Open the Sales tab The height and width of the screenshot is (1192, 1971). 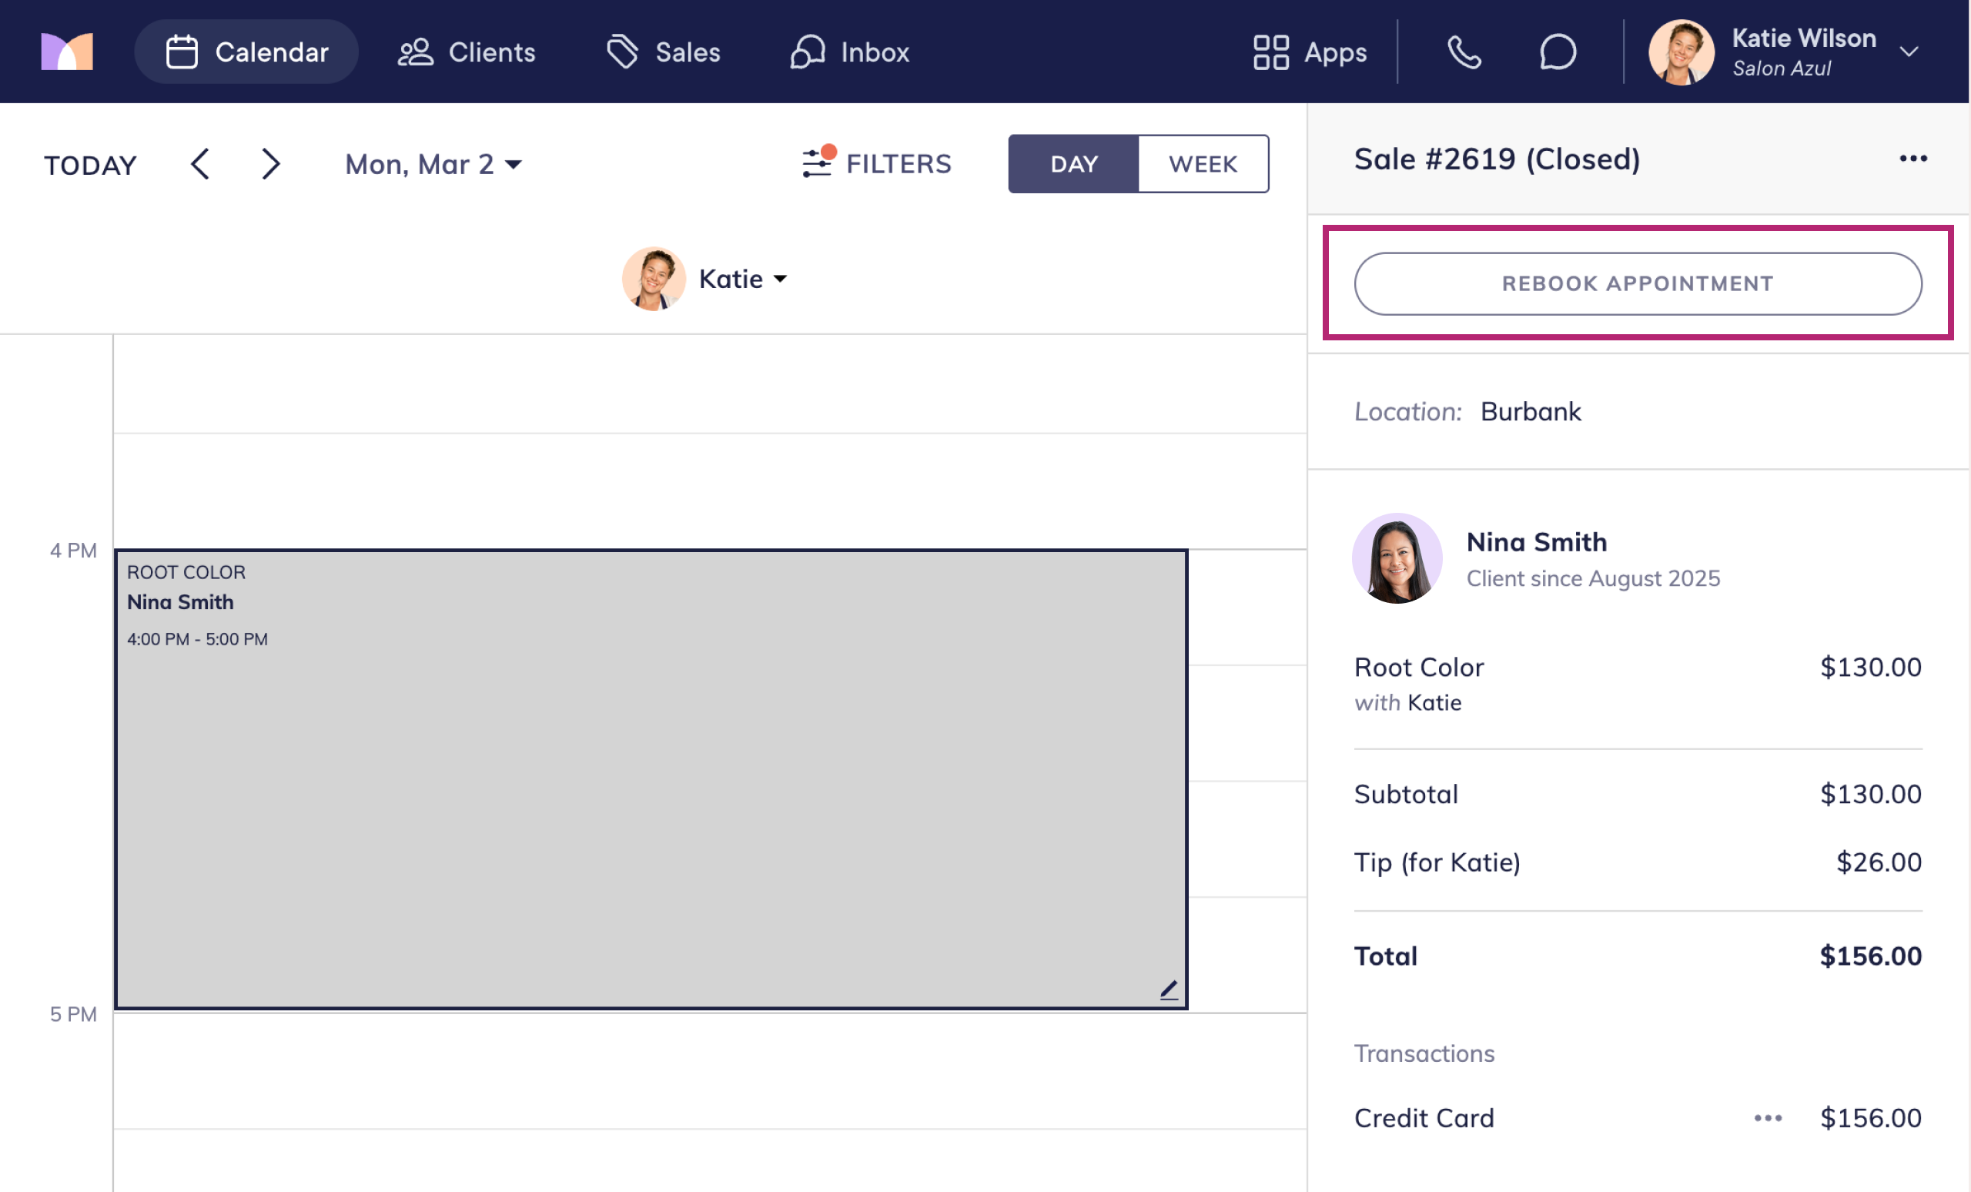[x=663, y=53]
